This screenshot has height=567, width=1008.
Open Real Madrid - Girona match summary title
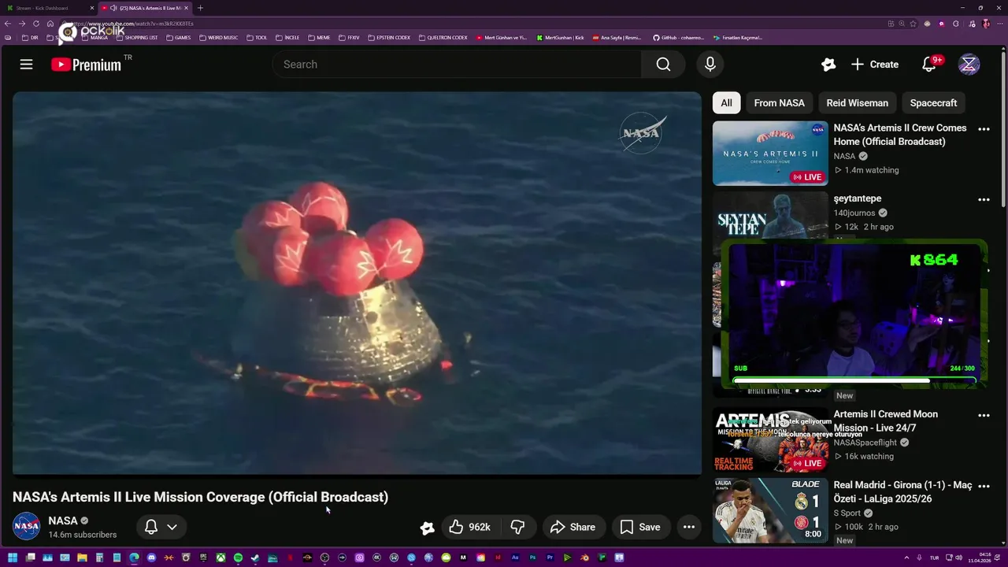[x=902, y=492]
